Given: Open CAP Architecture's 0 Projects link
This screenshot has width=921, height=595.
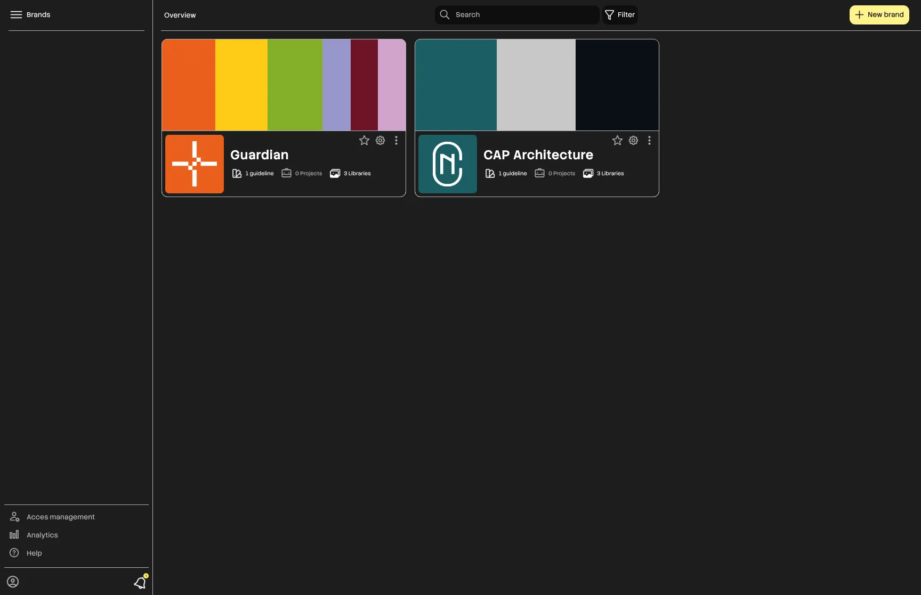Looking at the screenshot, I should (562, 174).
